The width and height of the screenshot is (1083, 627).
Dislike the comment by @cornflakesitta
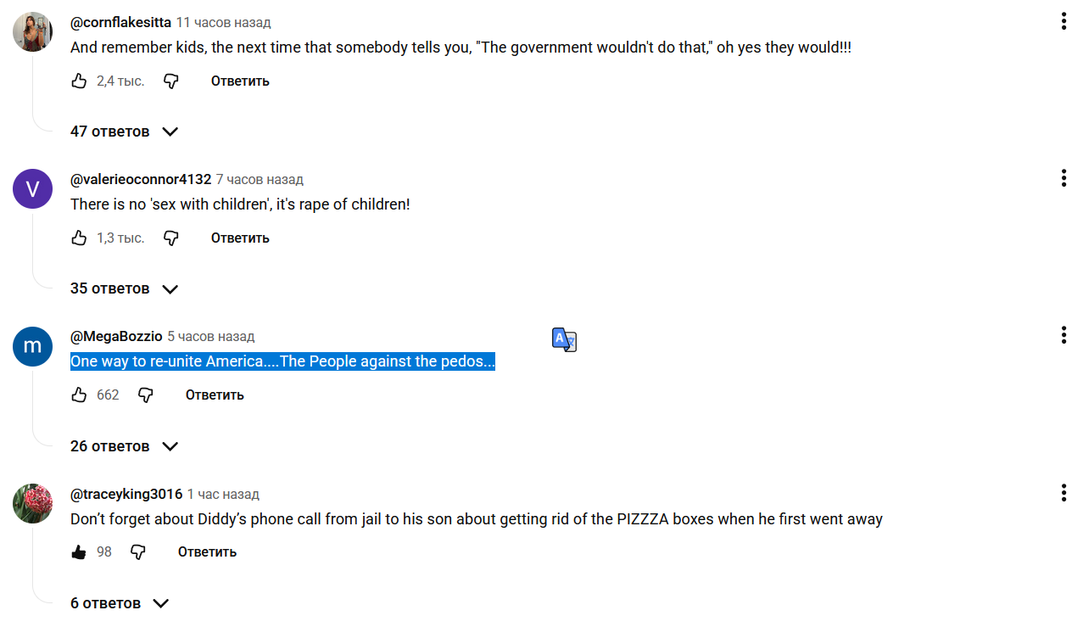coord(171,81)
